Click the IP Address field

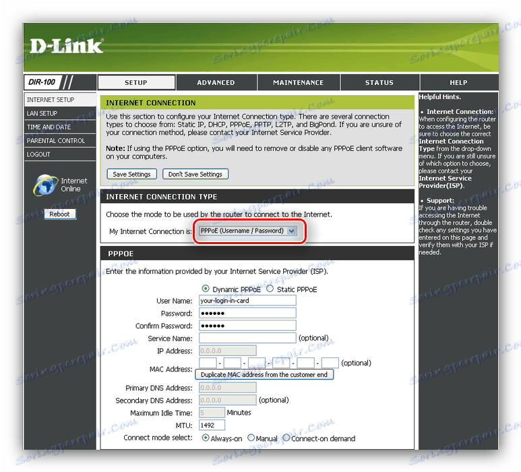(x=228, y=351)
